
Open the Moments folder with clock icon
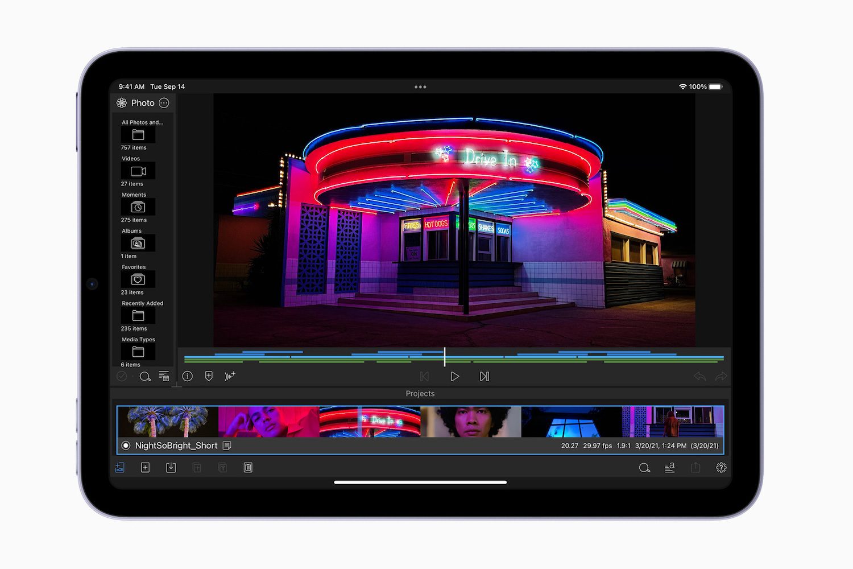click(x=138, y=207)
